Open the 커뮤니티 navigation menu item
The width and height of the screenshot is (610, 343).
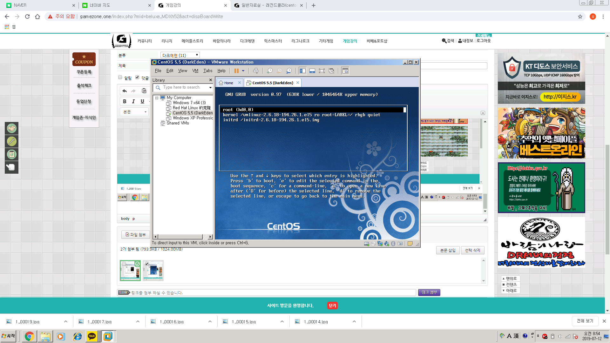[x=145, y=41]
